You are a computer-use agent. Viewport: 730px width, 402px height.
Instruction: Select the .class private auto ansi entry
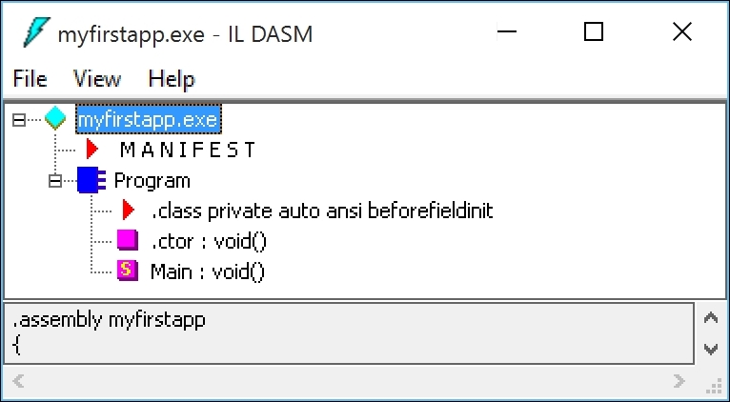click(322, 211)
